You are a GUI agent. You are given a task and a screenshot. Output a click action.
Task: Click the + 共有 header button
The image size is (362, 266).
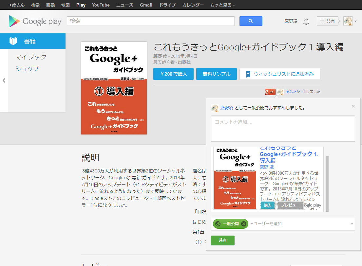(327, 21)
